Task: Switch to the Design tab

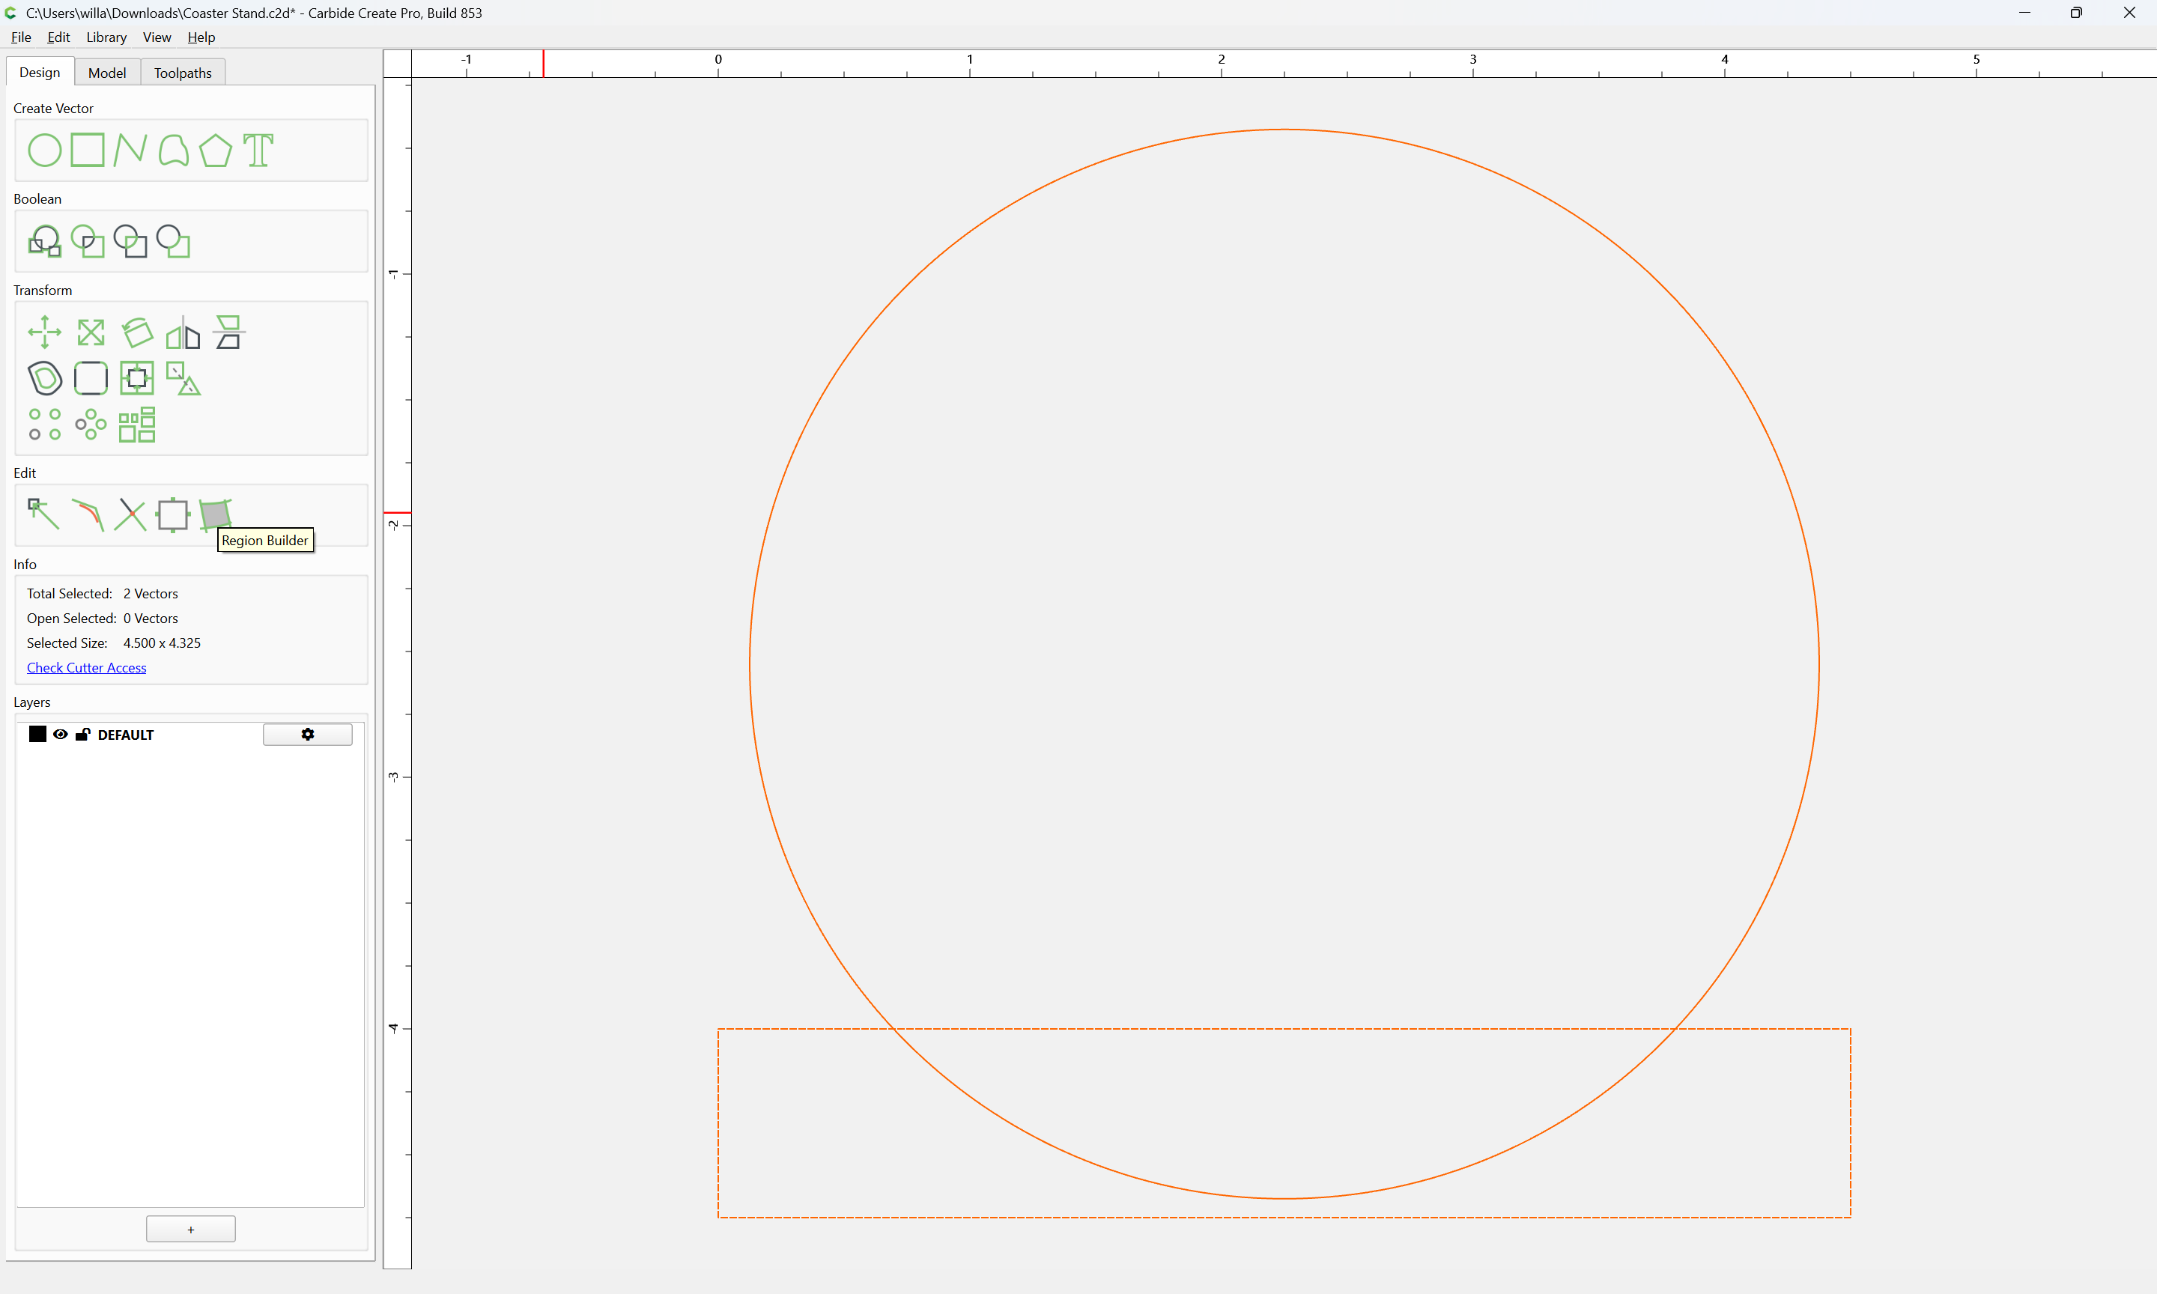Action: coord(40,73)
